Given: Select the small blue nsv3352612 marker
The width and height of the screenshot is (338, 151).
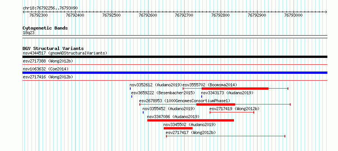Looking at the screenshot, I should coord(130,89).
